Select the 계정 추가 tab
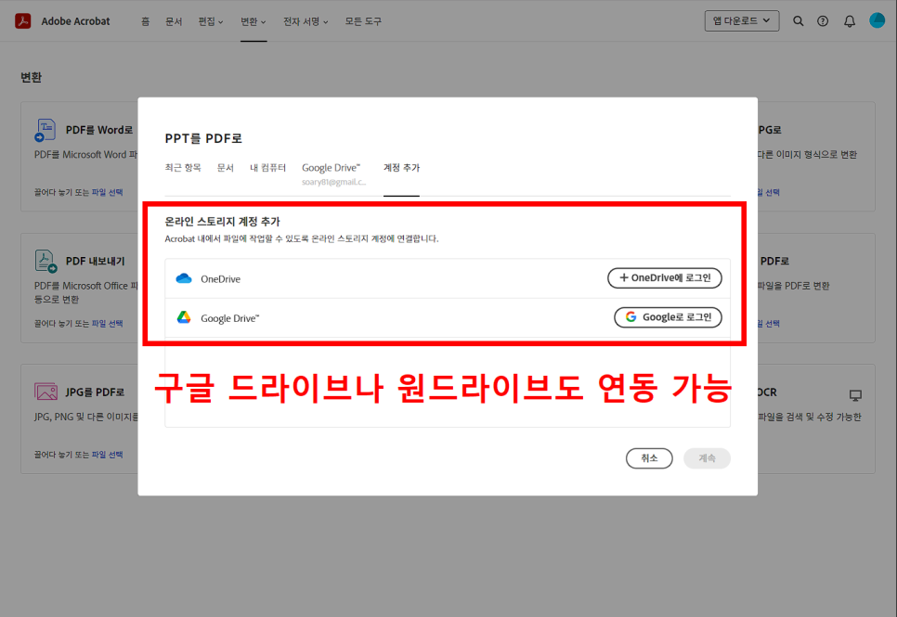This screenshot has width=897, height=617. click(401, 168)
